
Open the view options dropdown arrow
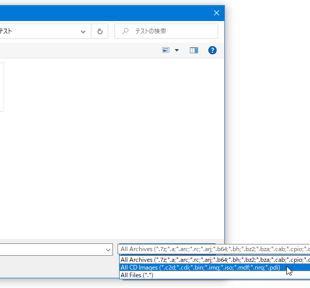click(177, 50)
